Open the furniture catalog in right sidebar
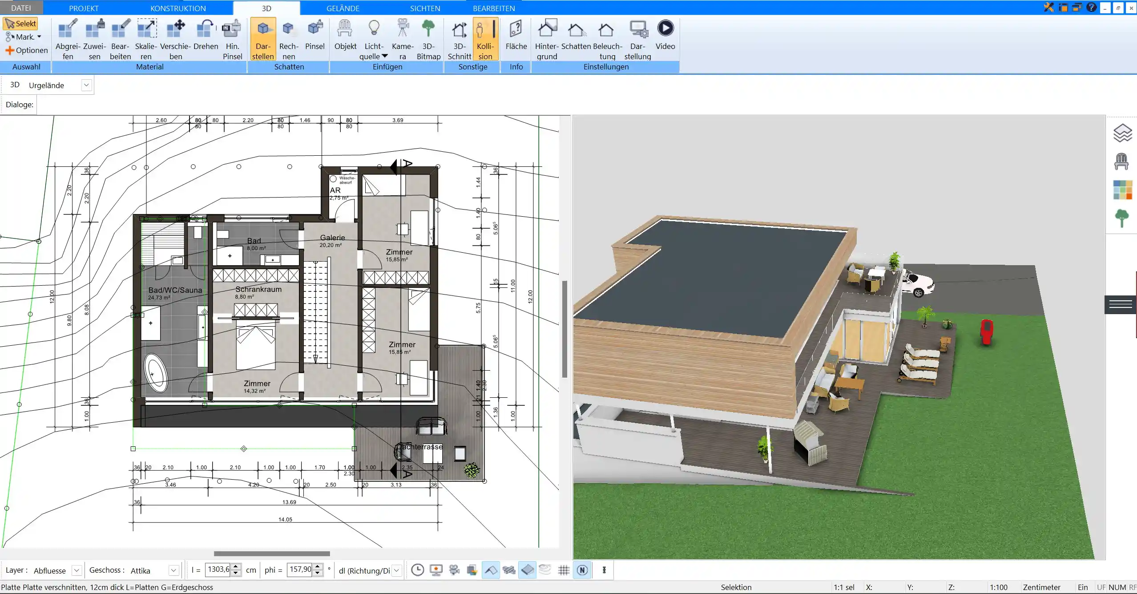Screen dimensions: 1137x594 [1121, 162]
